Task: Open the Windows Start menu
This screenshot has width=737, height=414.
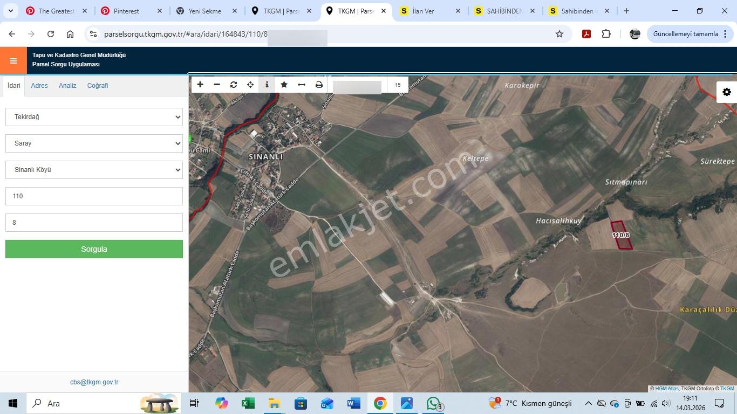Action: click(x=13, y=403)
